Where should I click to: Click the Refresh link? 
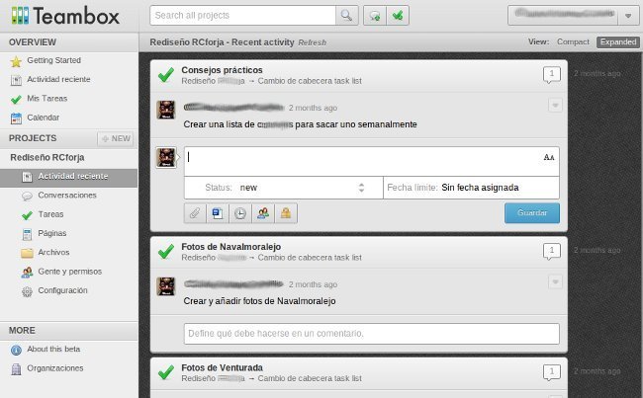[x=312, y=42]
